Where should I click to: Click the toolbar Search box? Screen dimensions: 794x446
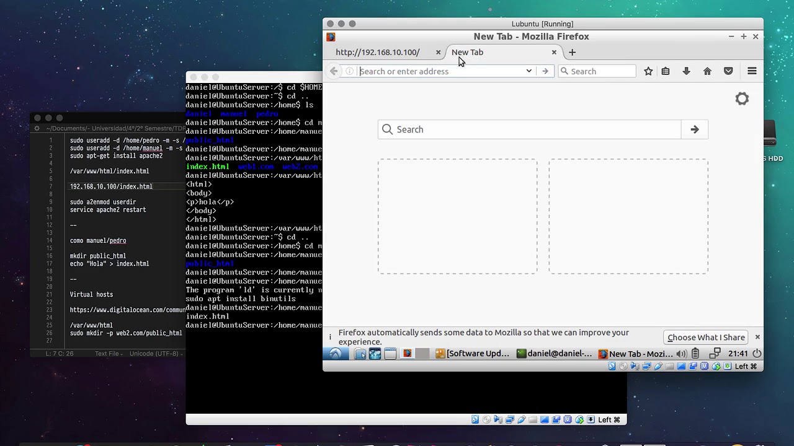click(x=597, y=71)
